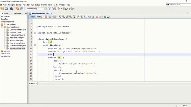Select CodeTest project in tree
Screen dimensions: 191x107
pyautogui.click(x=5, y=19)
